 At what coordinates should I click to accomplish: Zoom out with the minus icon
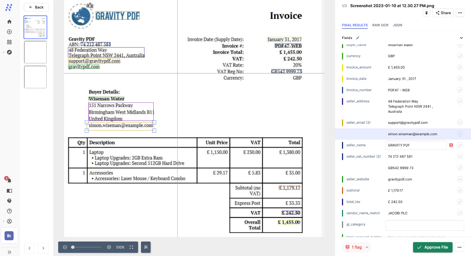[65, 247]
